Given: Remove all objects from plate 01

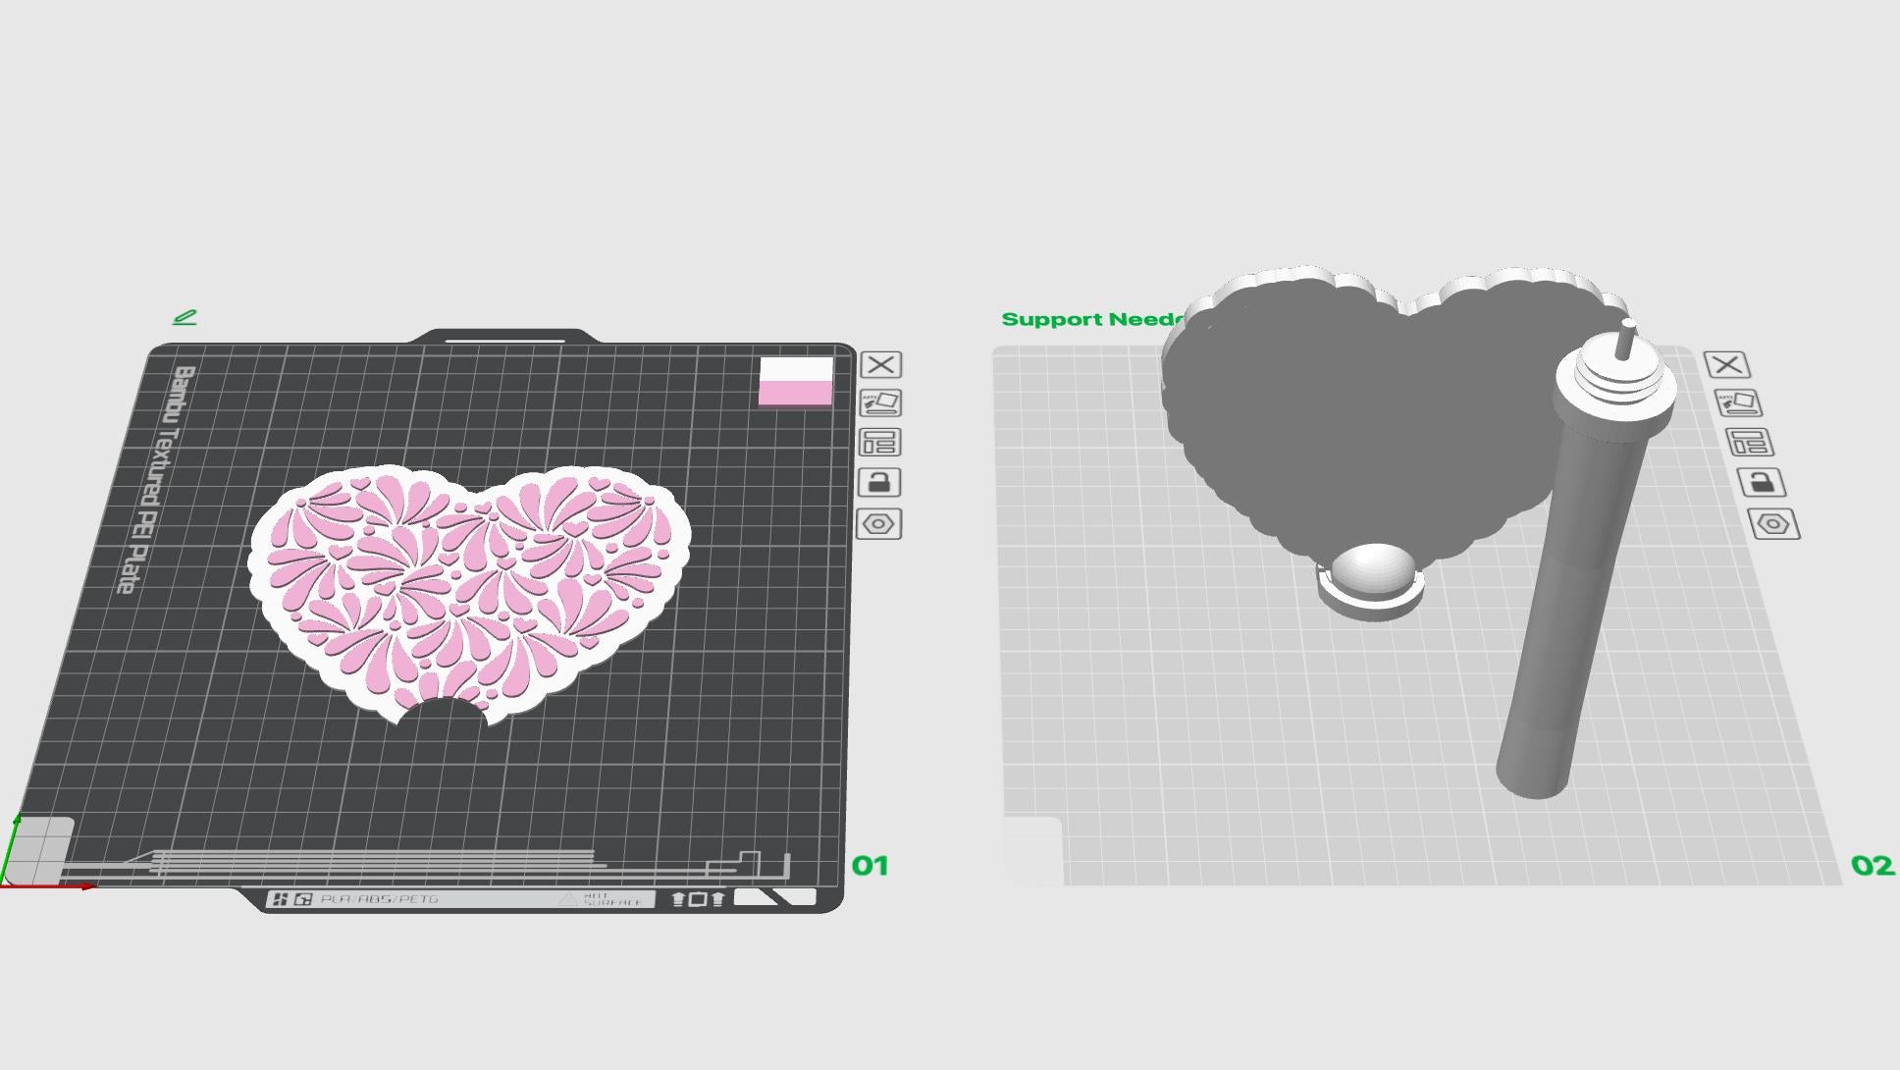Looking at the screenshot, I should pyautogui.click(x=880, y=365).
